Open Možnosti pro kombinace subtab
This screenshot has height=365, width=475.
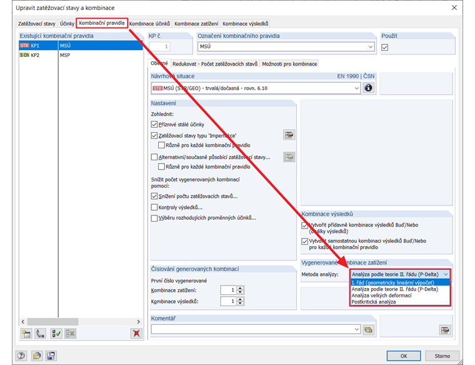click(x=289, y=64)
